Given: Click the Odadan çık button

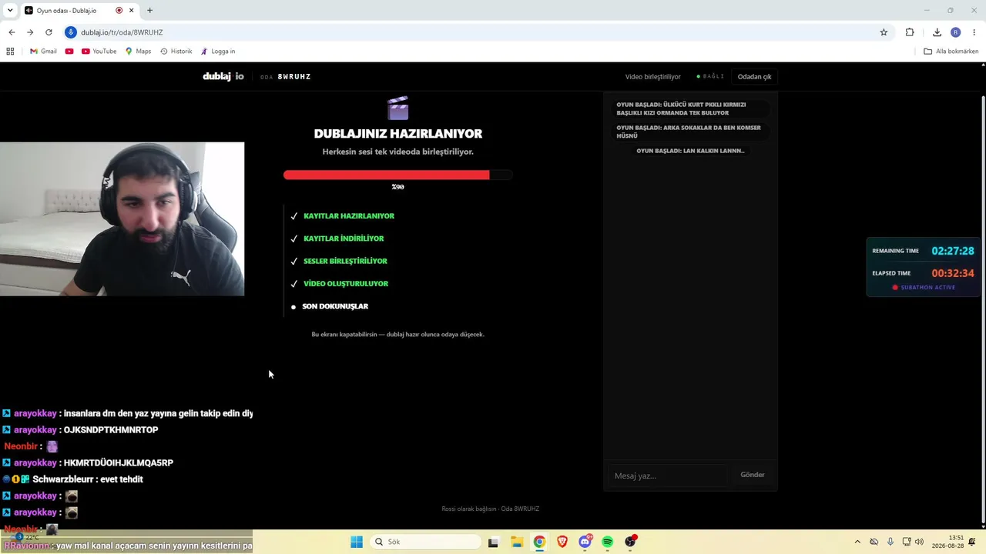Looking at the screenshot, I should [x=754, y=77].
